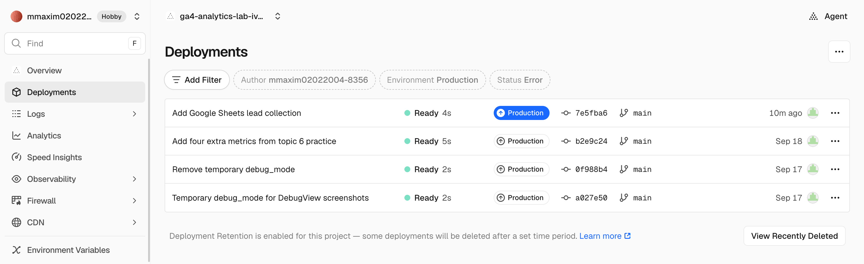Click Production badge for commit 0f988b4
Viewport: 864px width, 264px height.
tap(521, 169)
